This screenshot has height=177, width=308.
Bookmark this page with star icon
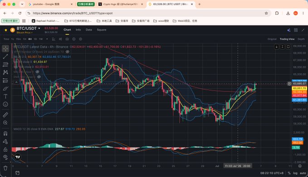[266, 13]
